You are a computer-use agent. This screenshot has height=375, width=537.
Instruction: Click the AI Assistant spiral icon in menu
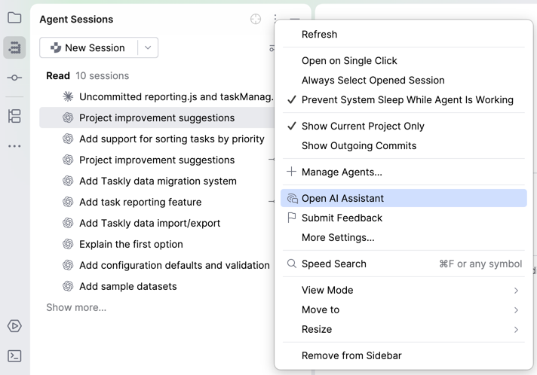point(292,198)
